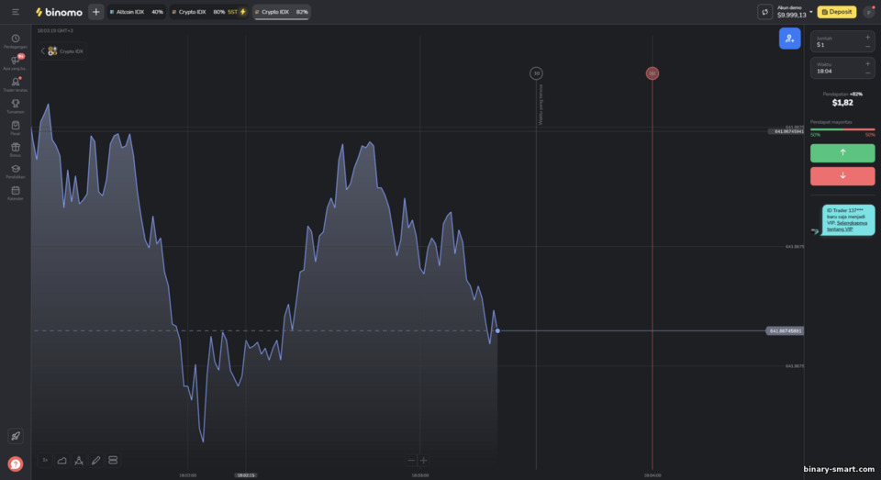Click the Binomo logo
Image resolution: width=881 pixels, height=480 pixels.
59,12
